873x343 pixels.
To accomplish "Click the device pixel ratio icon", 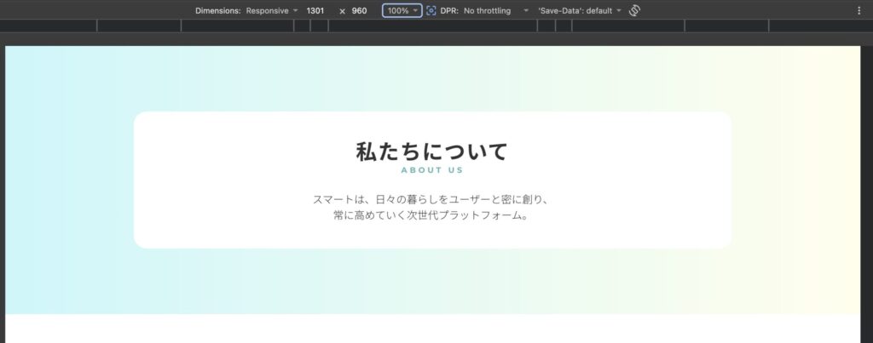I will click(x=431, y=10).
